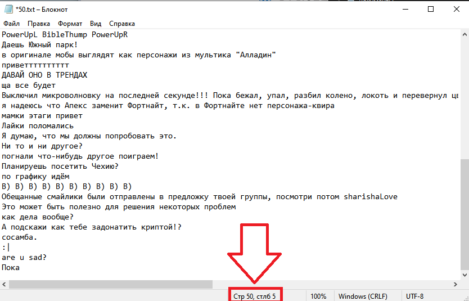This screenshot has height=301, width=469.
Task: Open the Формат menu
Action: (x=70, y=24)
